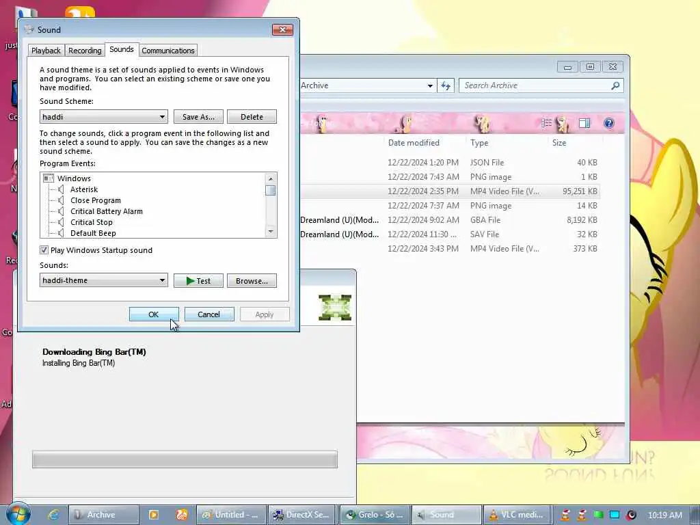Open the Sounds dropdown showing haddi-theme
The width and height of the screenshot is (700, 525).
pos(104,280)
